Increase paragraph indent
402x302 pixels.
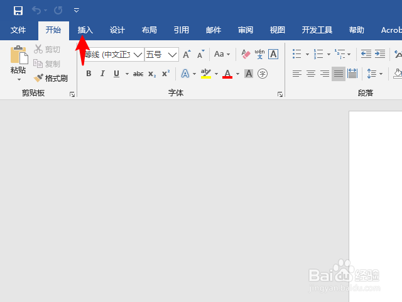click(380, 54)
